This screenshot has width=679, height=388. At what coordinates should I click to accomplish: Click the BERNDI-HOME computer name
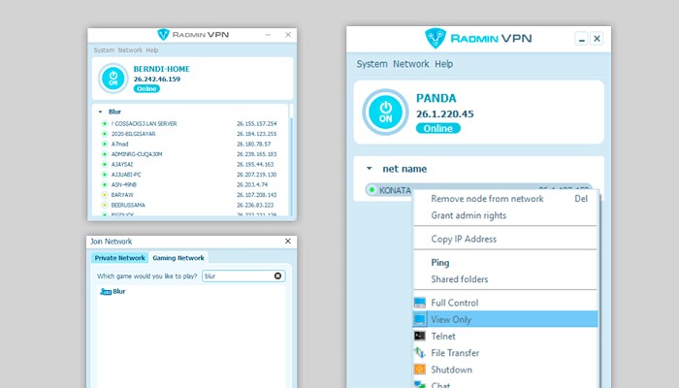click(x=162, y=69)
